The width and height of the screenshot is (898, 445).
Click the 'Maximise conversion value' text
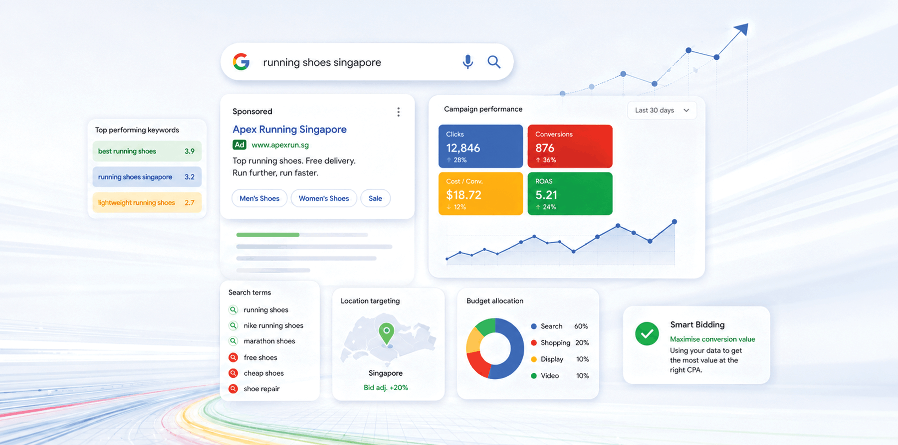pos(712,339)
